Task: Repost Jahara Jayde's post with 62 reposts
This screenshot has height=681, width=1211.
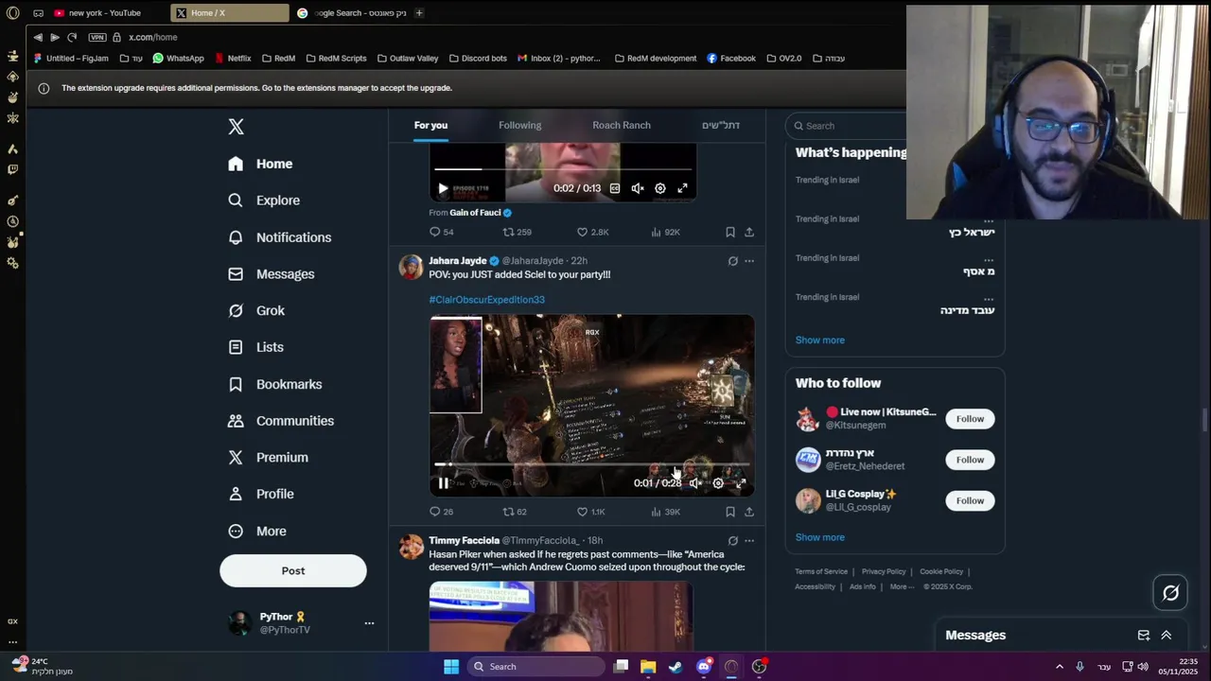Action: pos(515,512)
